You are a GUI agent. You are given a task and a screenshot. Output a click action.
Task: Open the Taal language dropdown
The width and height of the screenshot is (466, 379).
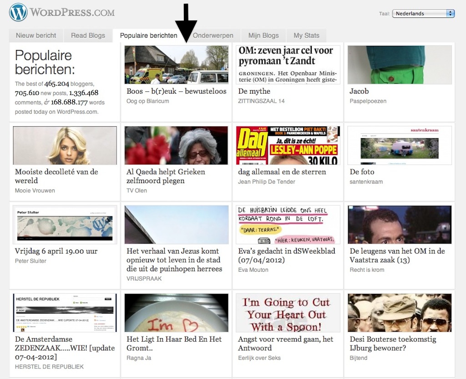423,14
